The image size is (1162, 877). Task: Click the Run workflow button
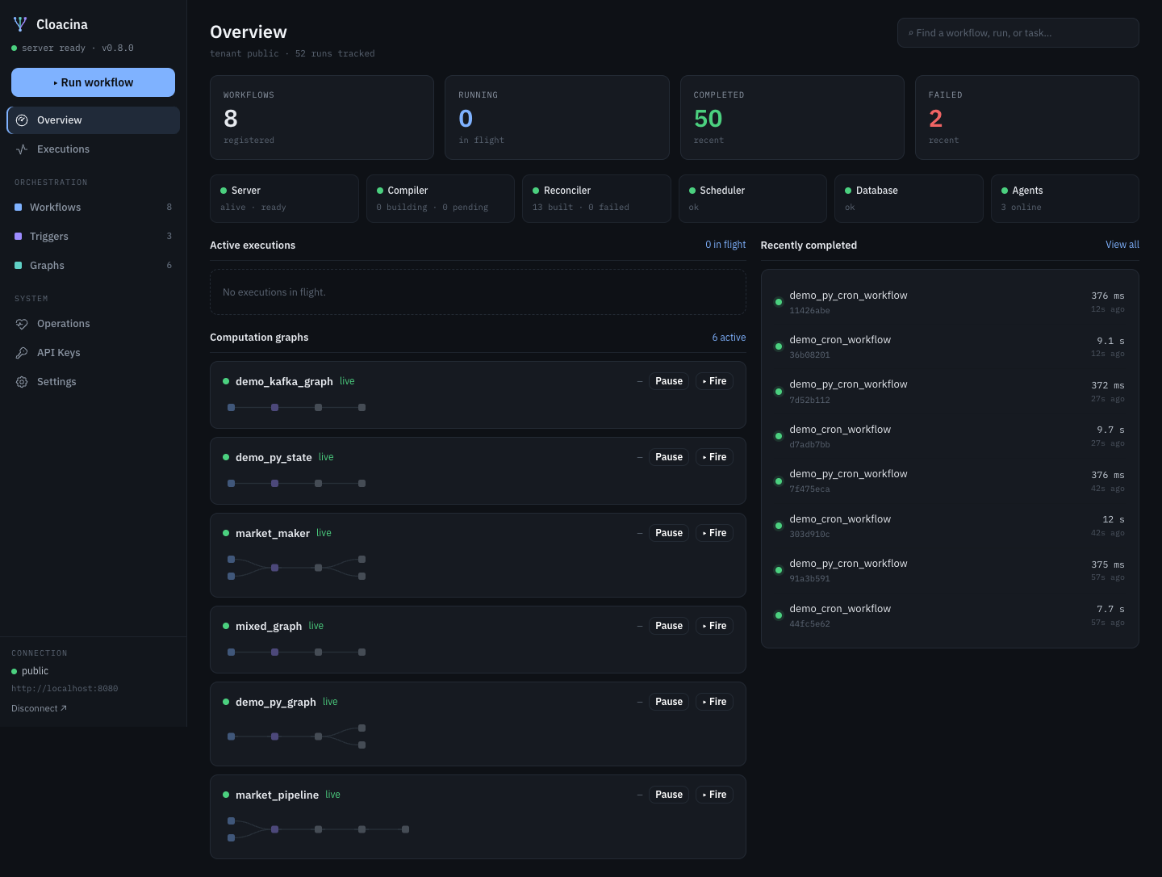(x=93, y=82)
